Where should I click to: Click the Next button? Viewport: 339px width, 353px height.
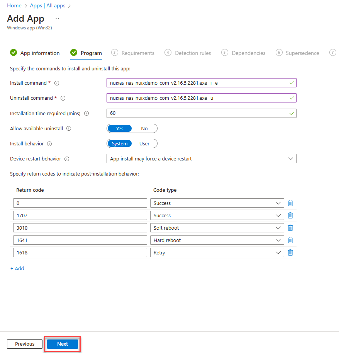tap(63, 344)
